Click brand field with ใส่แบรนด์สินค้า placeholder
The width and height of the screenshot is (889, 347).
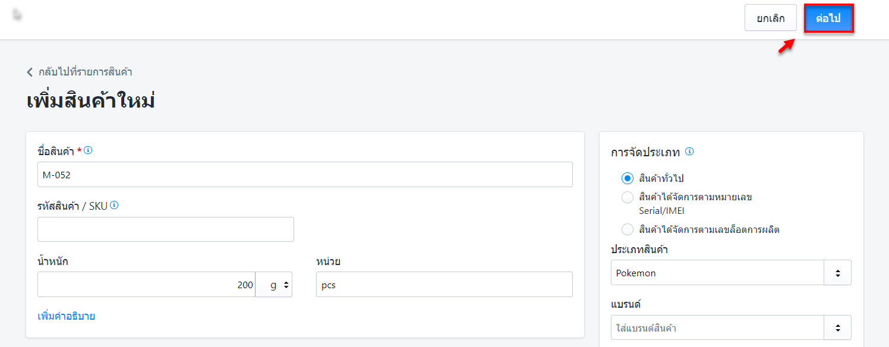[x=717, y=327]
